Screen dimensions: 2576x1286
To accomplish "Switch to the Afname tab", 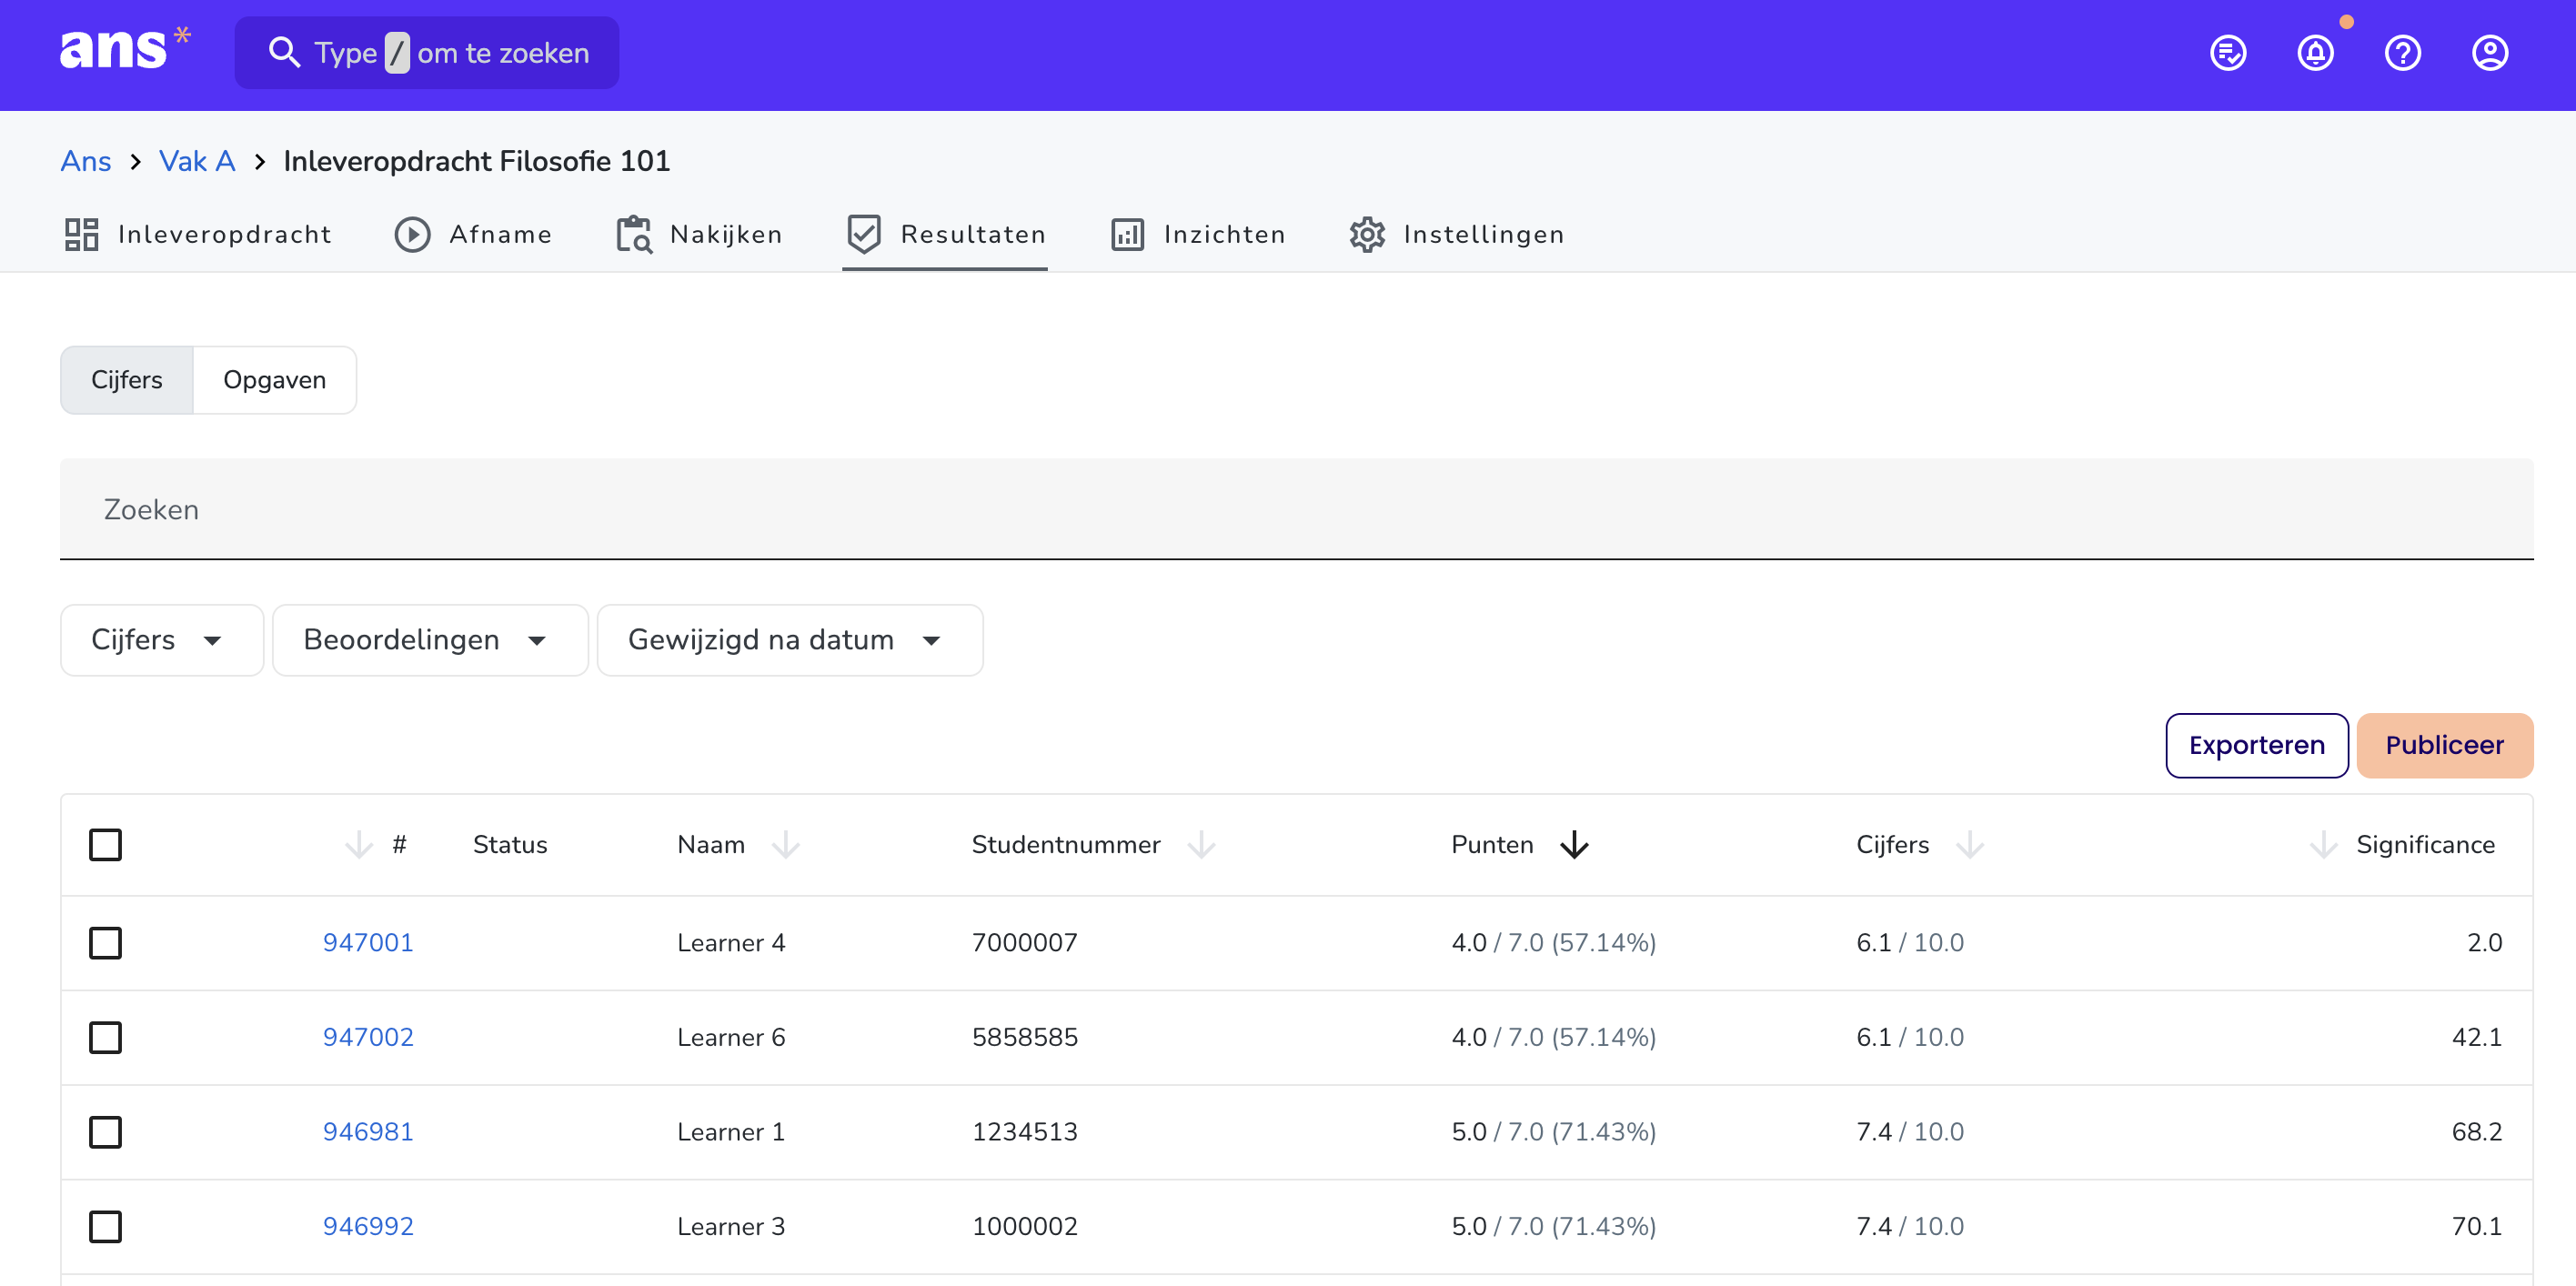I will point(473,234).
